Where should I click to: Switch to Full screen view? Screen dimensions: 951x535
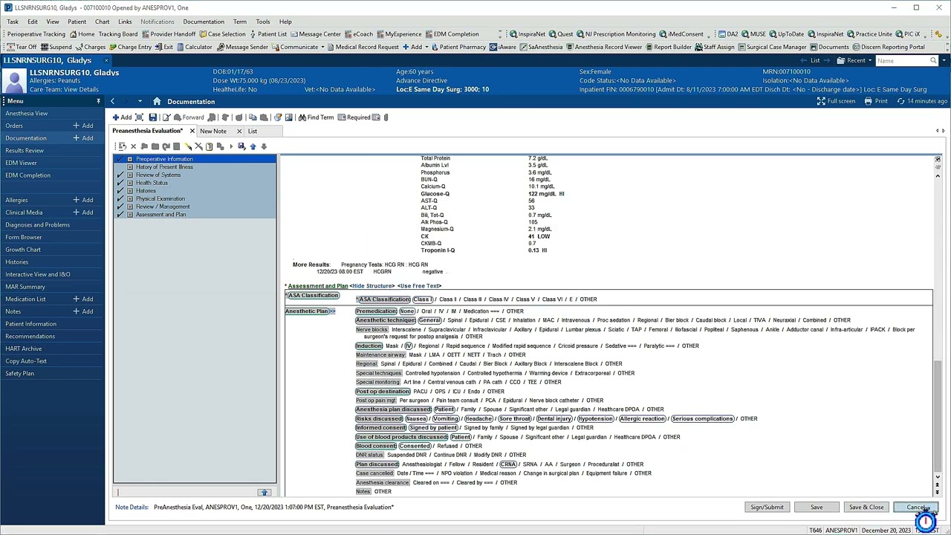tap(836, 101)
